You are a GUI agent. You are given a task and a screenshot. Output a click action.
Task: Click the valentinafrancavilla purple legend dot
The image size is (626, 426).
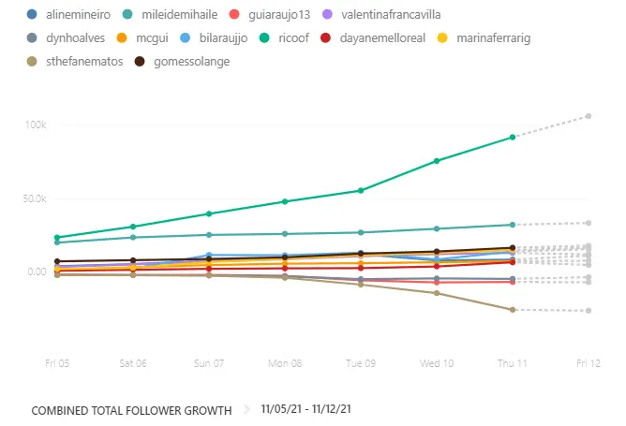tap(322, 15)
